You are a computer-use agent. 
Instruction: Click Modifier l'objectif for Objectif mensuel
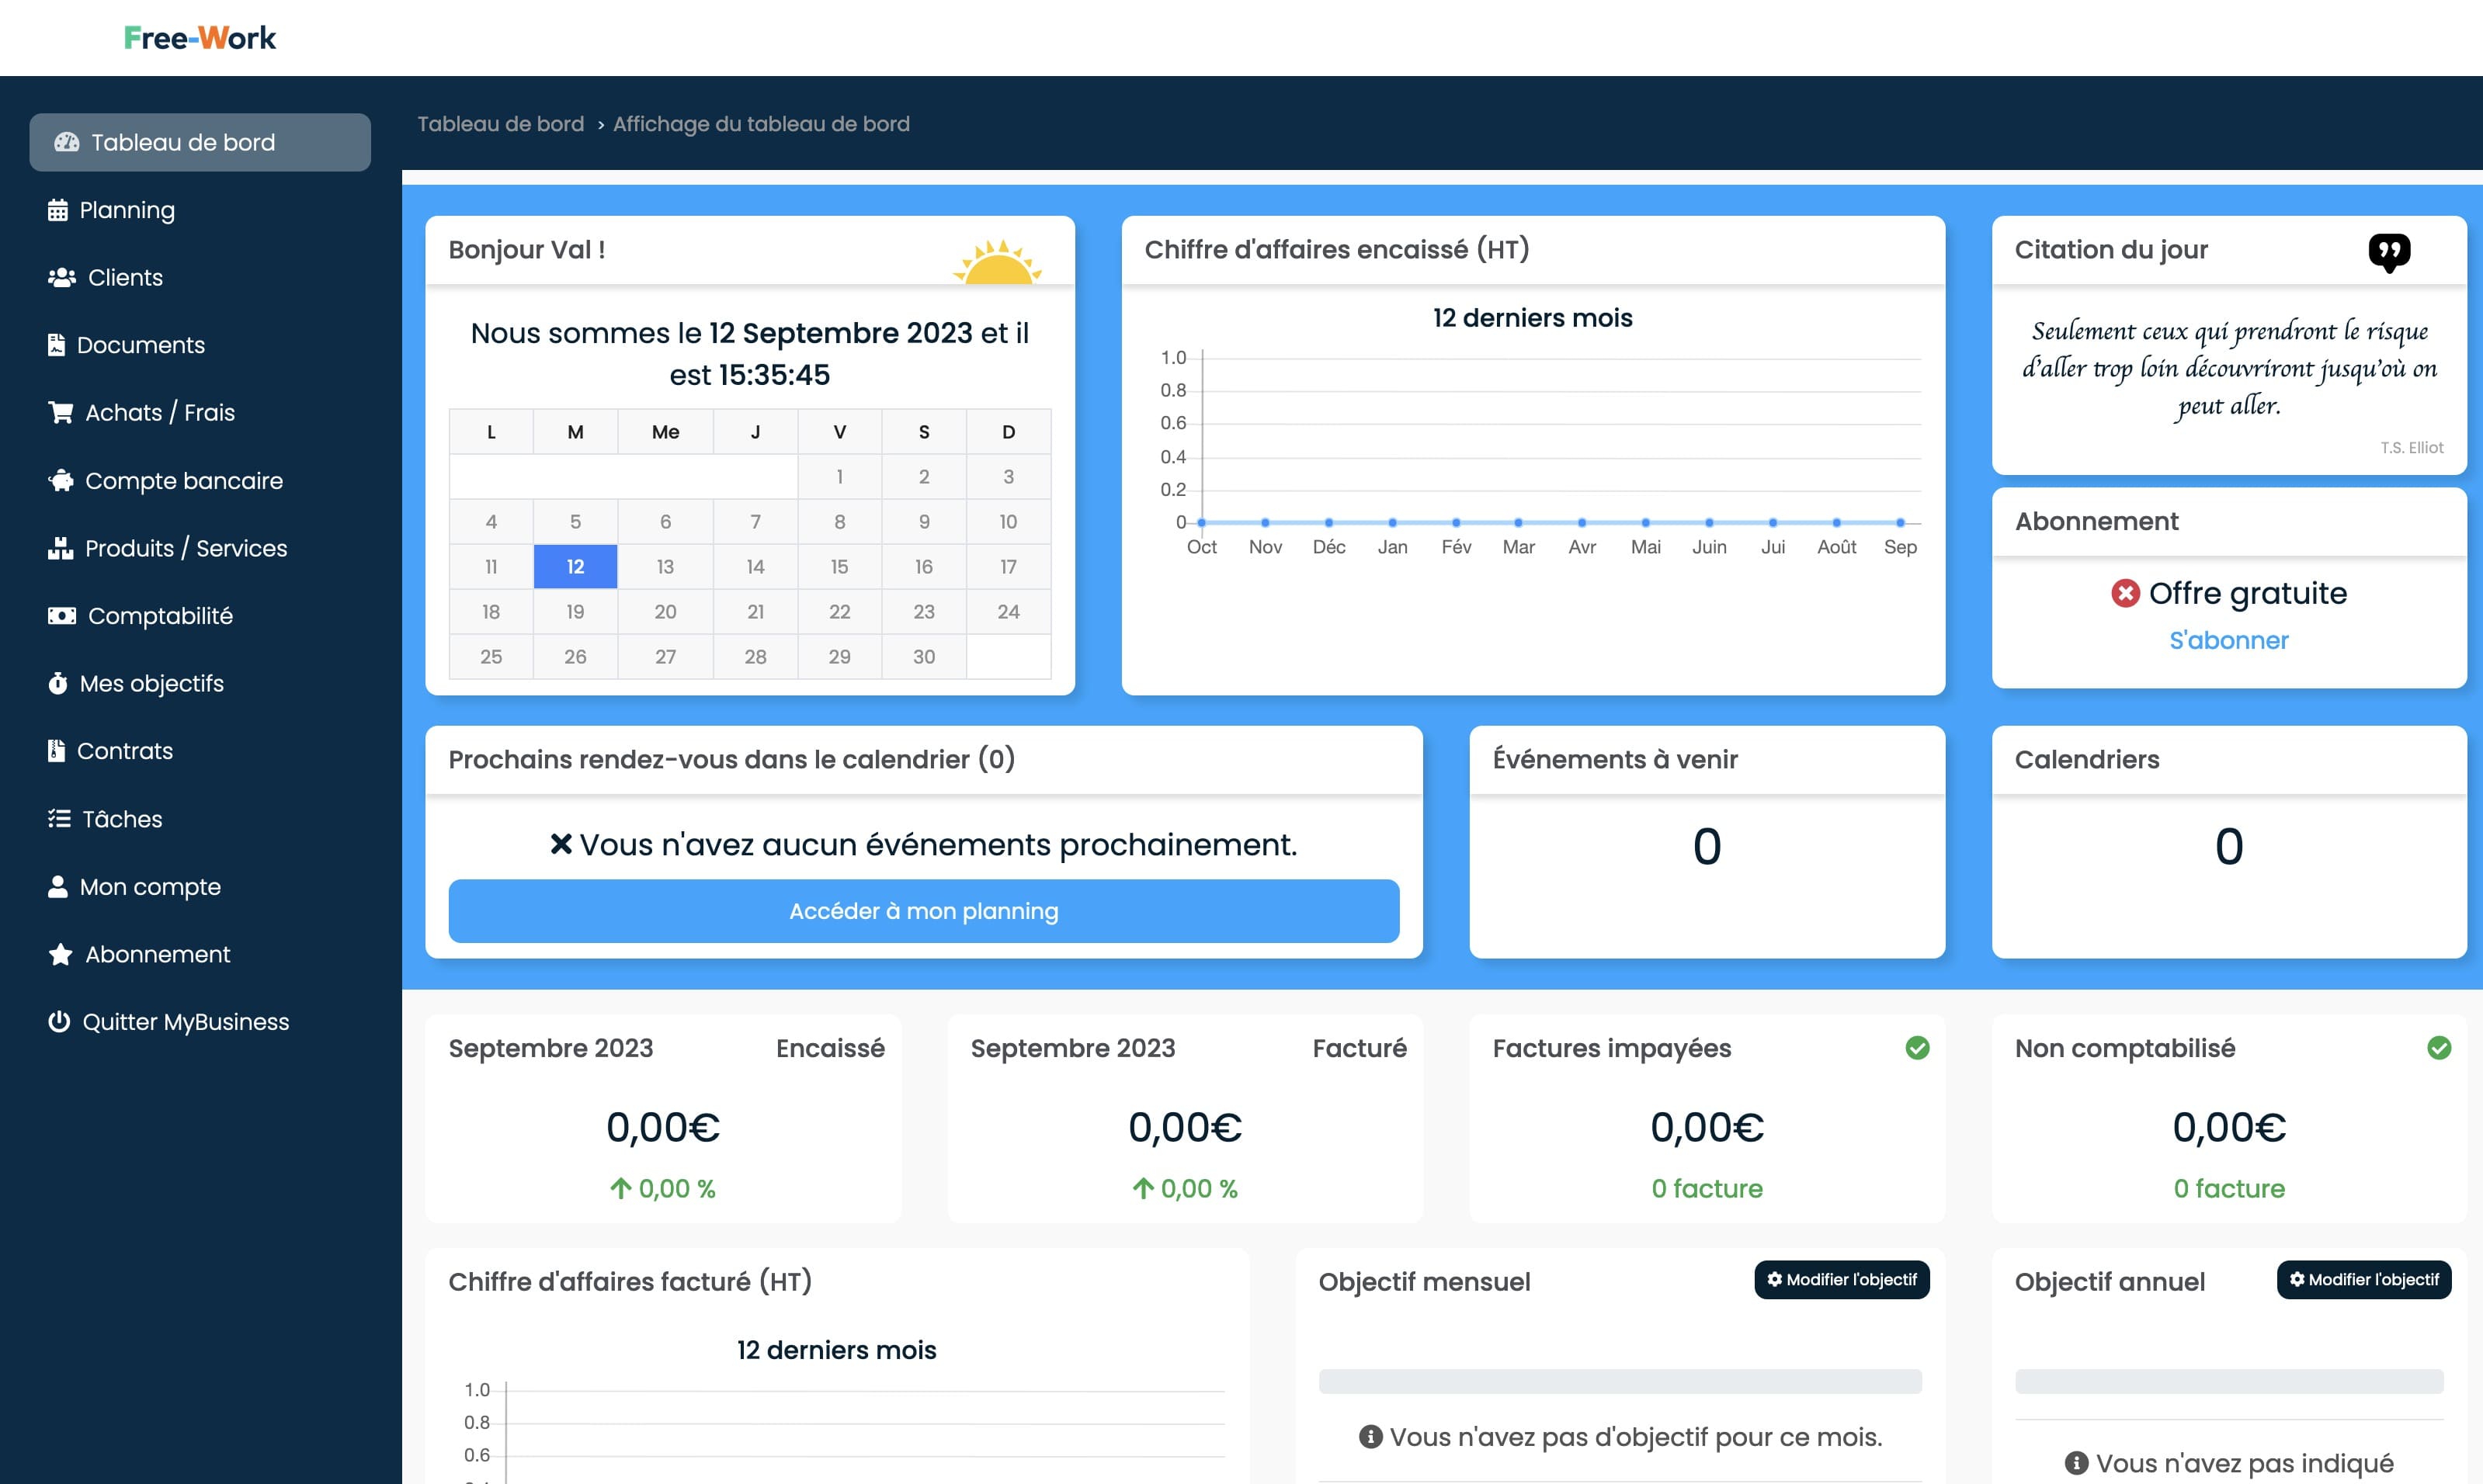point(1841,1279)
